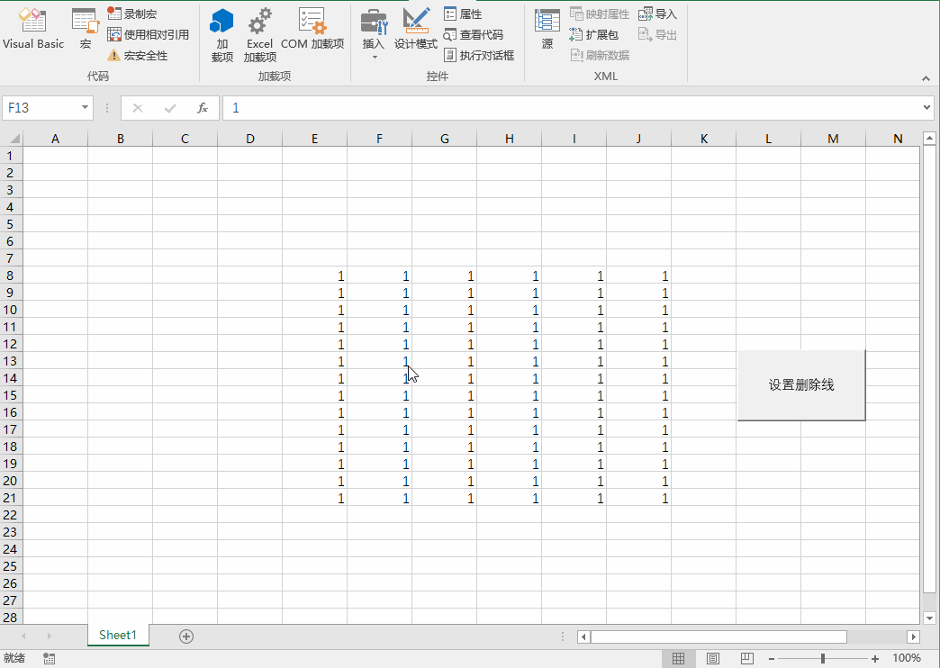Screen dimensions: 940x668
Task: Add a new sheet with plus icon
Action: tap(186, 636)
